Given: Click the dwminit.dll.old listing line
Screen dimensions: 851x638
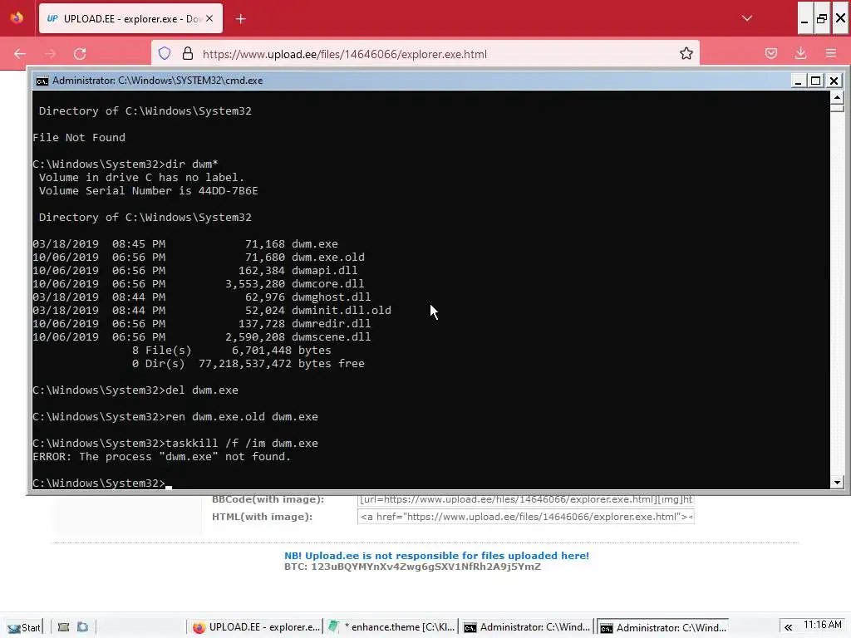Looking at the screenshot, I should pos(212,311).
